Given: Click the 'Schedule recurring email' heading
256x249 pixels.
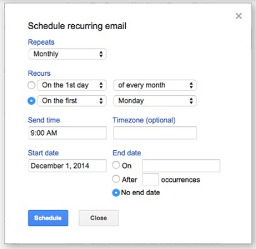Looking at the screenshot, I should 77,26.
